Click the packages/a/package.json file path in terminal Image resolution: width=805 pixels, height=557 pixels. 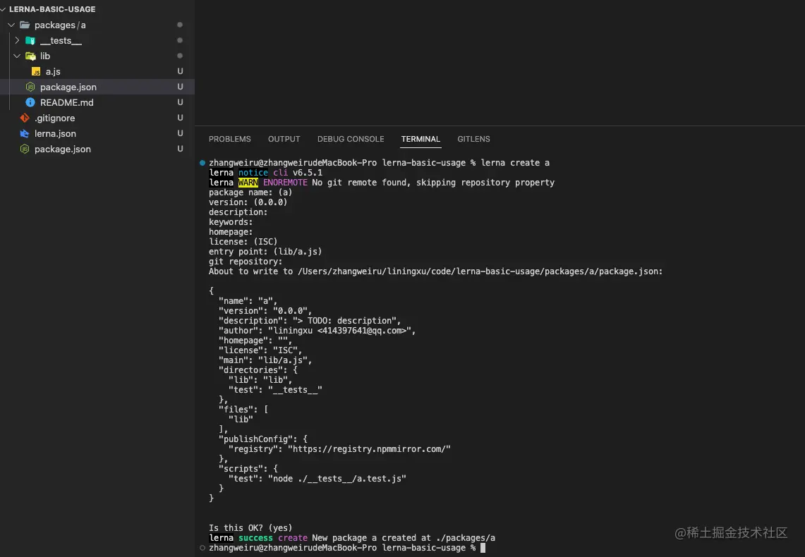coord(480,271)
